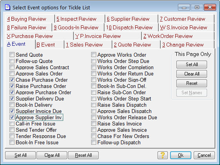Enable Book-In Free Issue checkbox
Viewport: 220px width, 165px height.
[x=12, y=142]
